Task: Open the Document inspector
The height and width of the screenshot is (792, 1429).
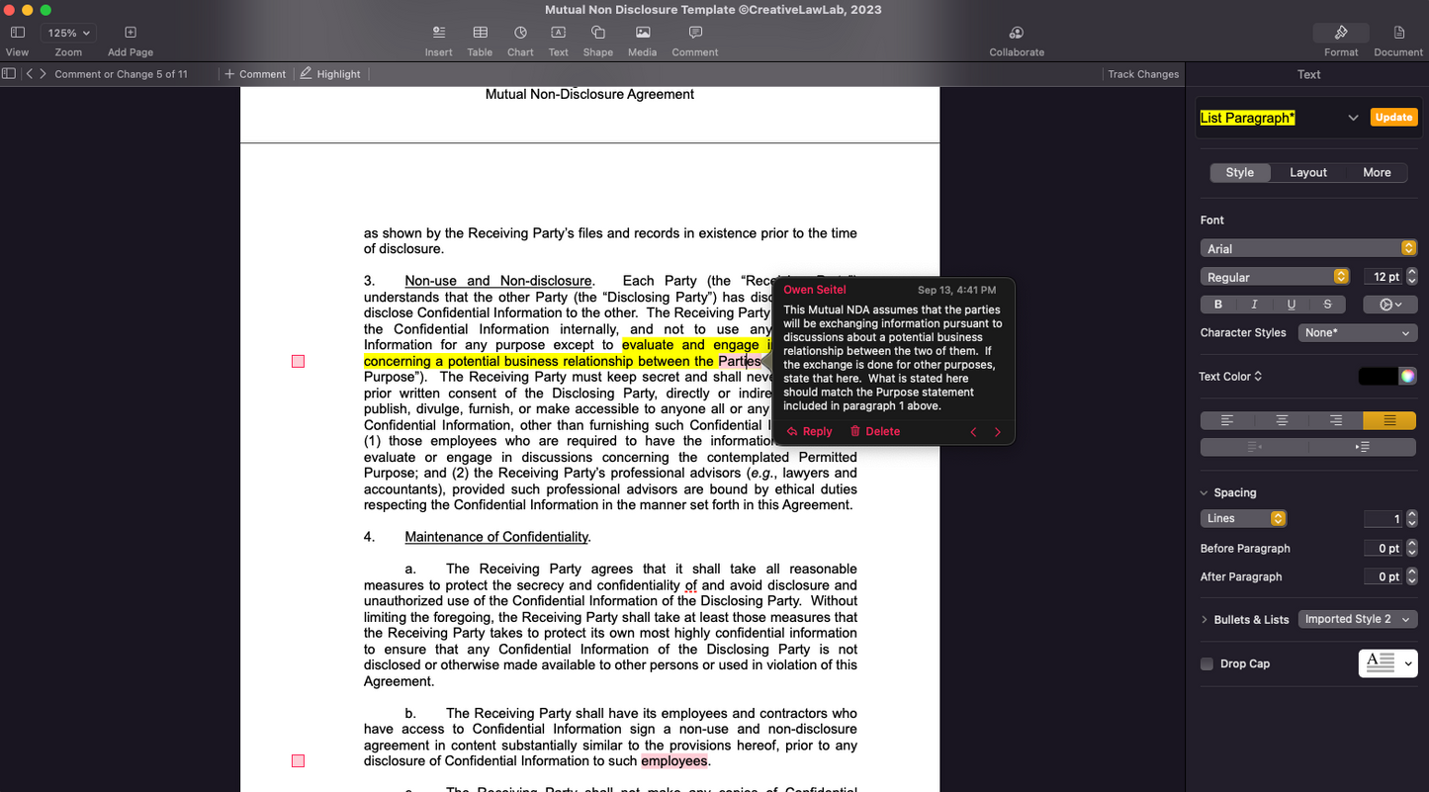Action: click(x=1398, y=33)
